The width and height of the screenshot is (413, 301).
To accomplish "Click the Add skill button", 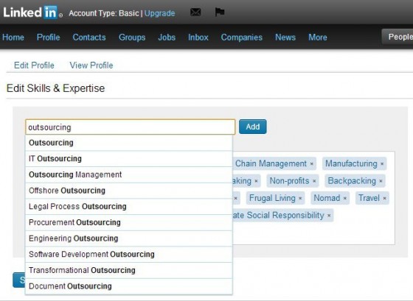I will pyautogui.click(x=252, y=127).
